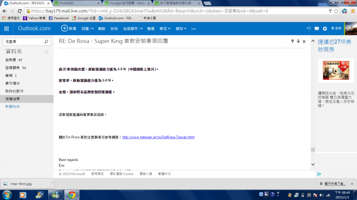Click the Privacy & Cookie footer link

[121, 174]
